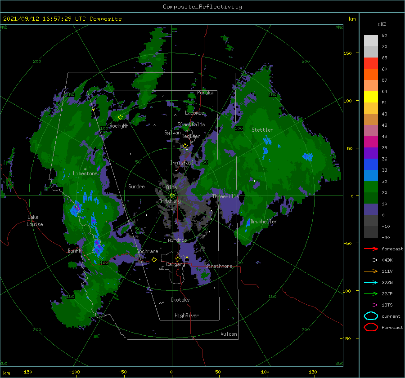Image resolution: width=405 pixels, height=378 pixels.
Task: Select the orange 57–60 dBZ swatch
Action: click(371, 75)
